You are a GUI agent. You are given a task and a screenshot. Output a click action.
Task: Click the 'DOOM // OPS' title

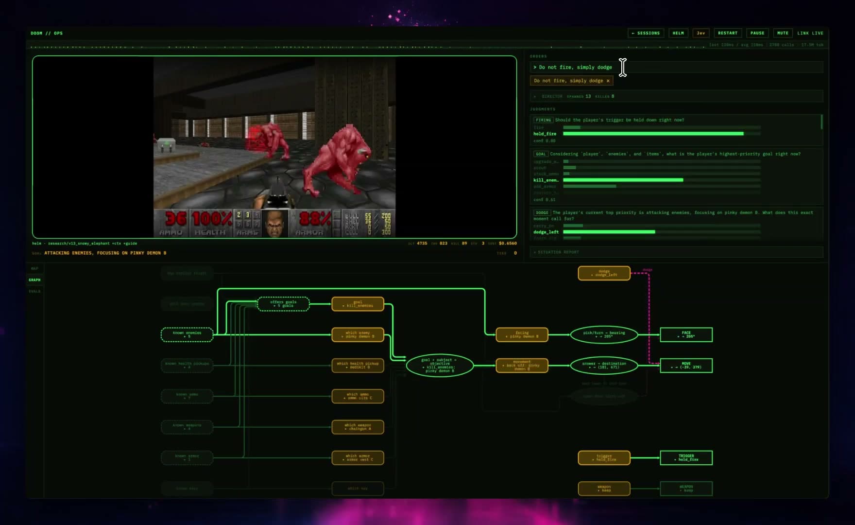point(47,33)
